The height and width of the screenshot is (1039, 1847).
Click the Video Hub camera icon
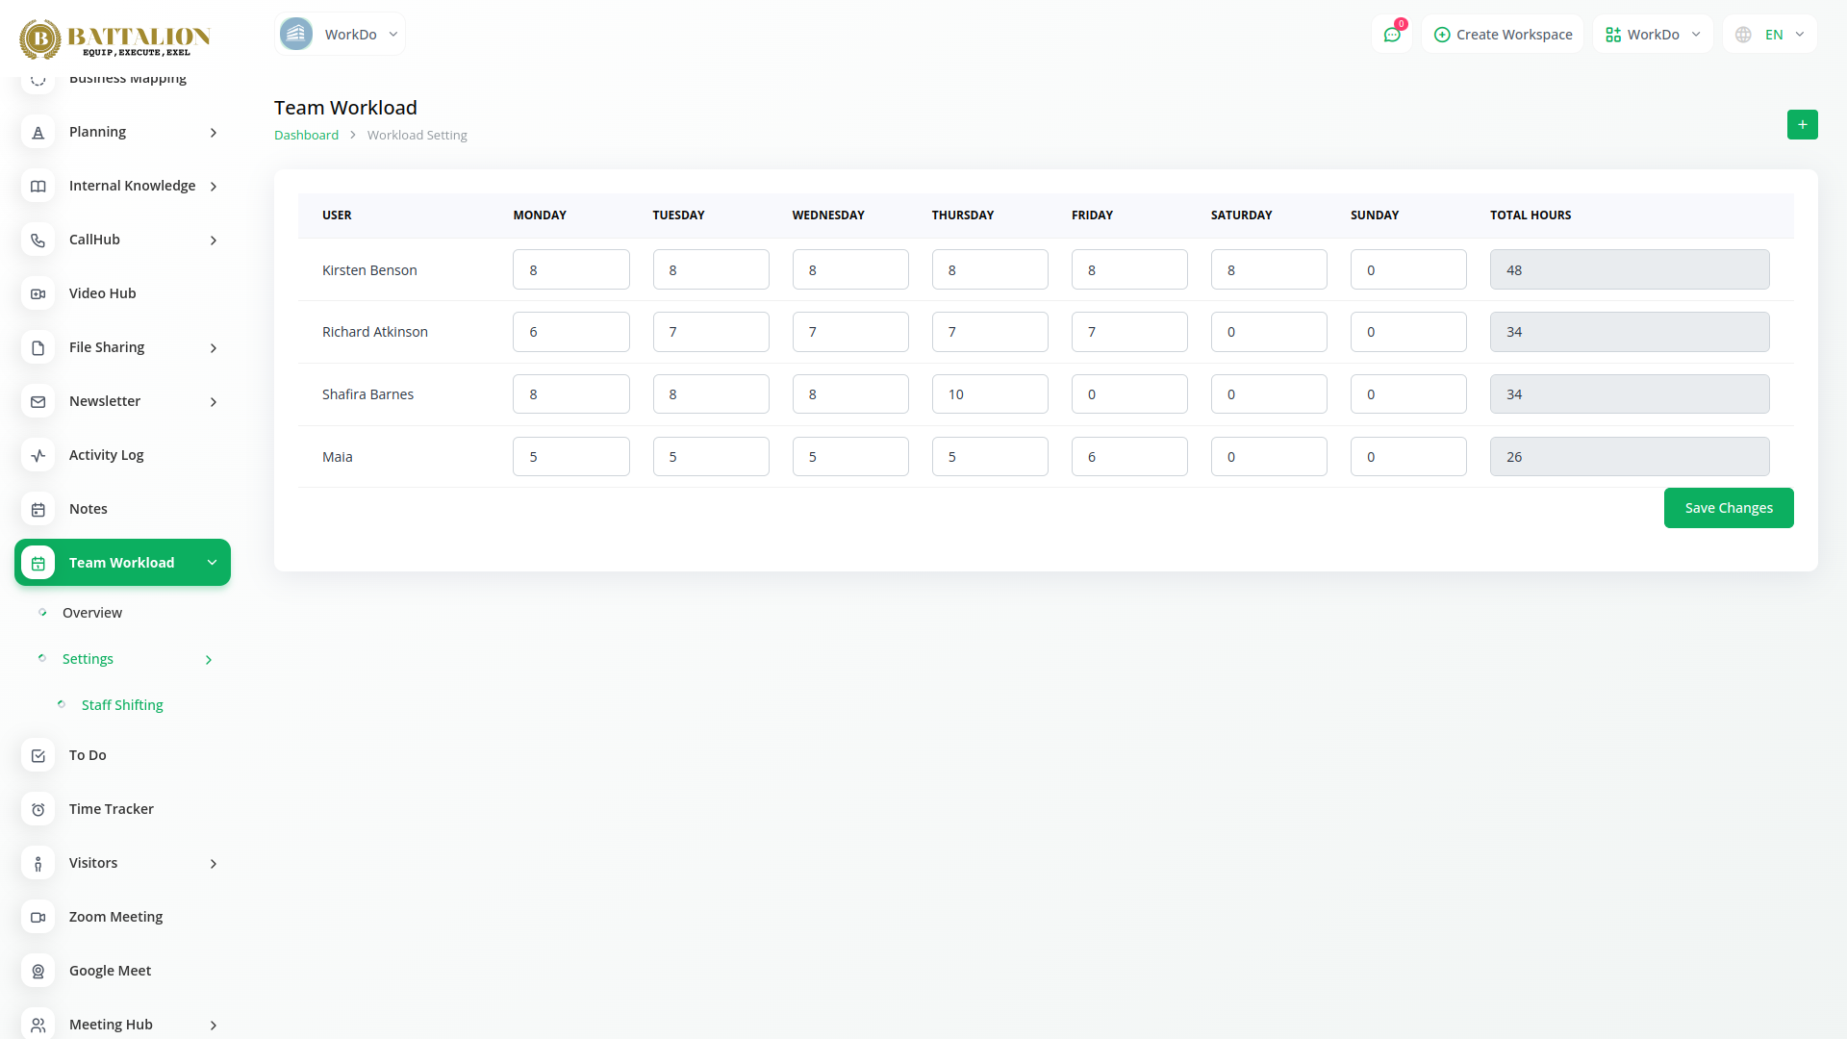pyautogui.click(x=38, y=294)
